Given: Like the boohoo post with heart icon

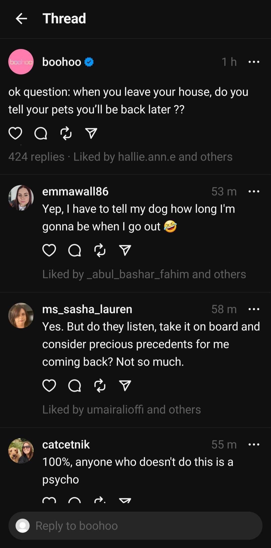Looking at the screenshot, I should pos(15,133).
